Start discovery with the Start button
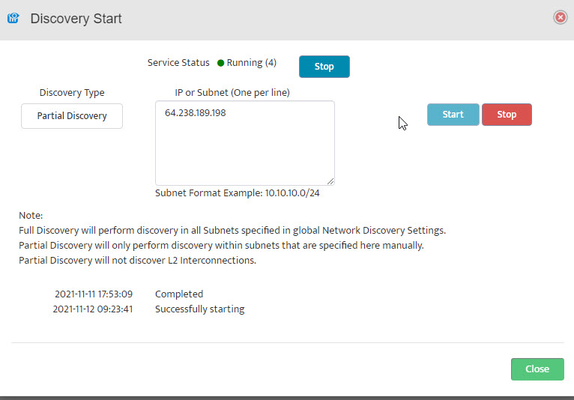Image resolution: width=574 pixels, height=400 pixels. tap(453, 115)
